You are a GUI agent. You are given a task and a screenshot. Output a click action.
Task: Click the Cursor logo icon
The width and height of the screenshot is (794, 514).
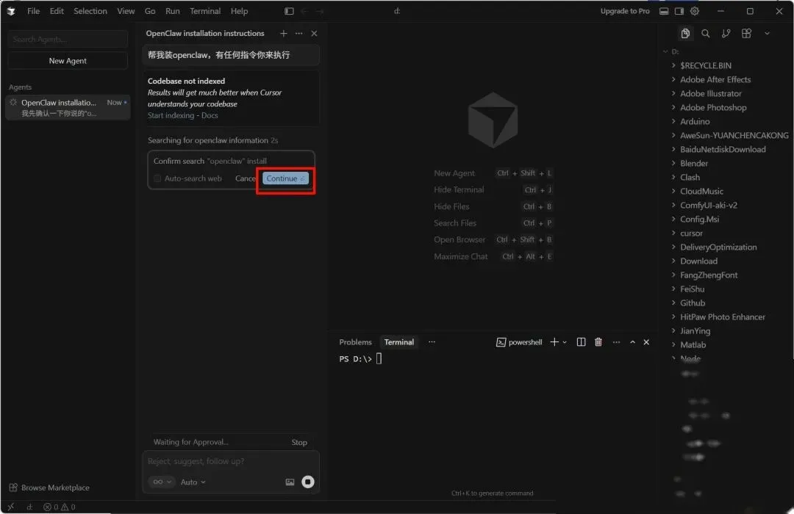[x=11, y=11]
